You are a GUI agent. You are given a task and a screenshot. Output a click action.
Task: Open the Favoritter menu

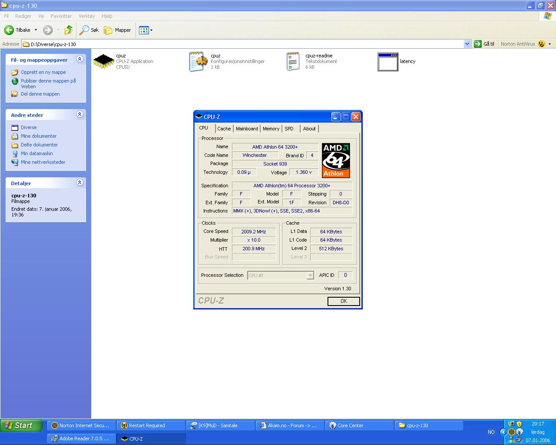[61, 16]
